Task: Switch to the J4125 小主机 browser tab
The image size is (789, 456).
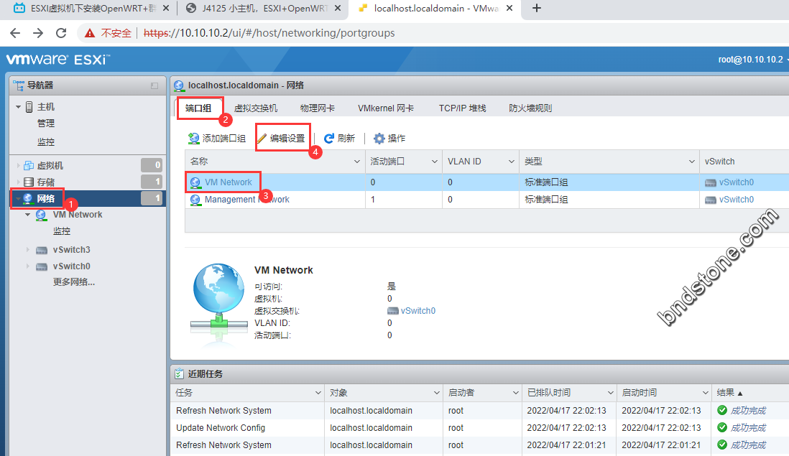Action: point(264,8)
